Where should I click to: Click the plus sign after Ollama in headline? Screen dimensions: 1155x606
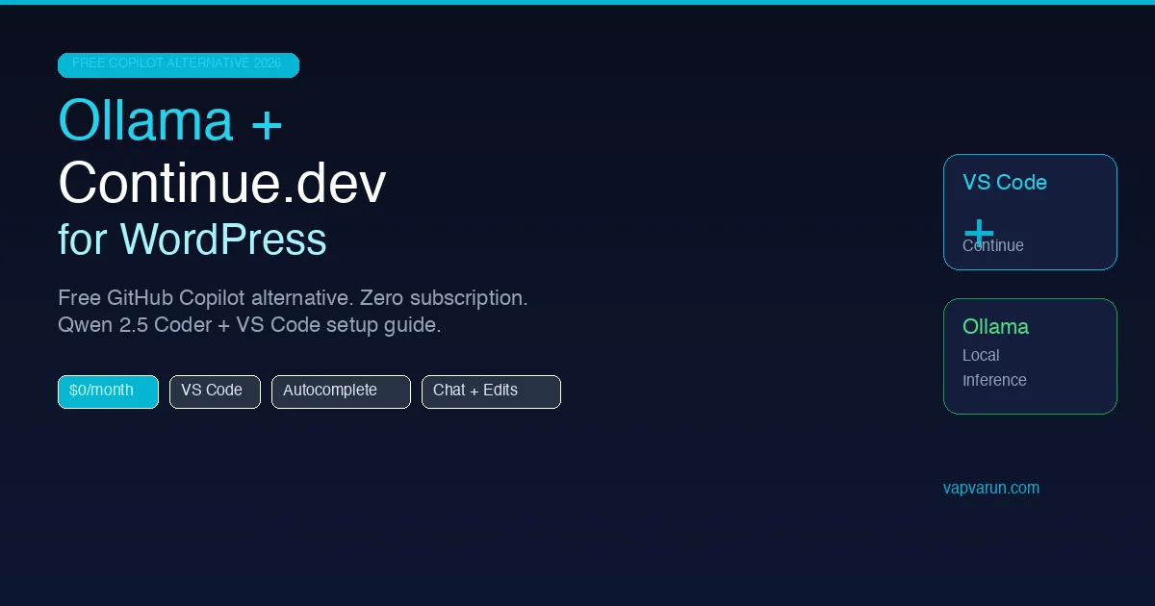tap(267, 125)
